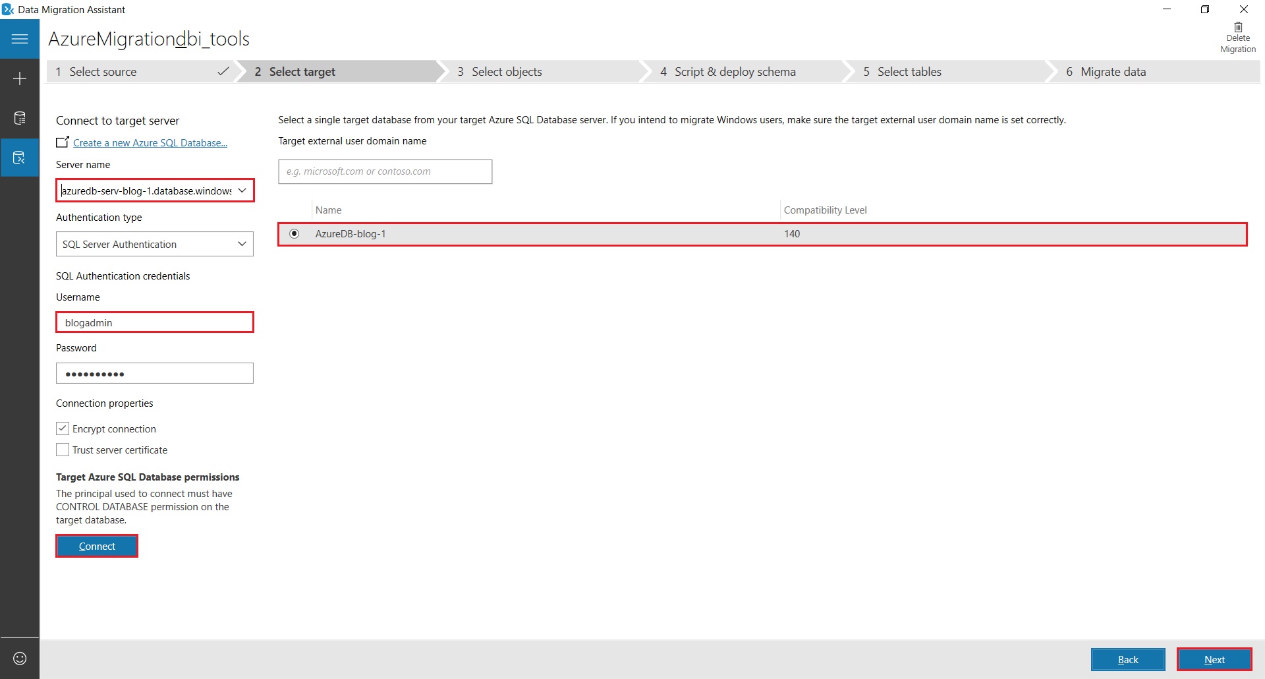Go to step 1 Select source
Image resolution: width=1265 pixels, height=679 pixels.
click(142, 71)
